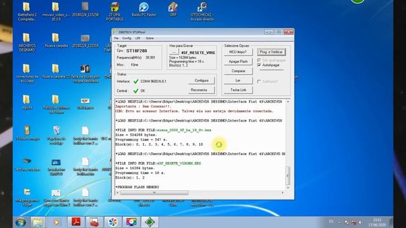Open the monitor screen-recorder taskbar icon

131,222
